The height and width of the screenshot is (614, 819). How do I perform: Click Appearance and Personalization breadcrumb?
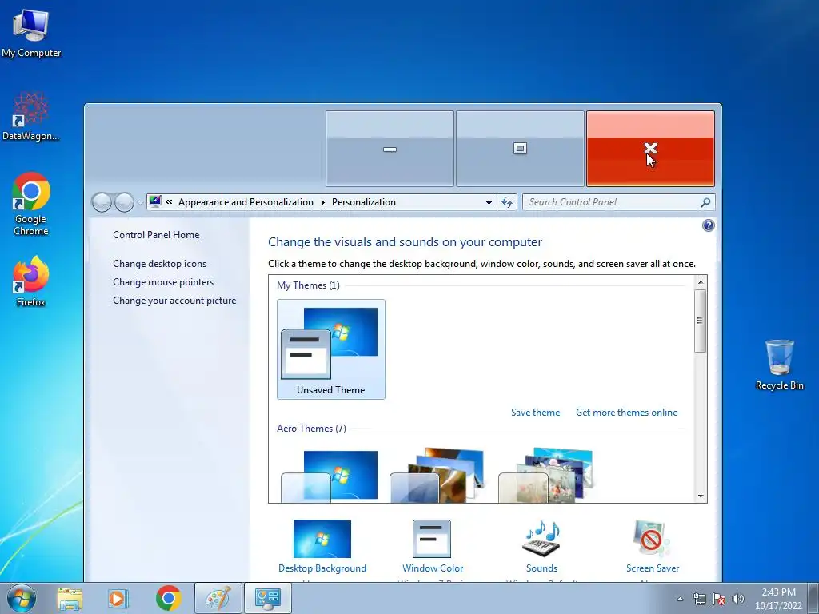(x=246, y=202)
